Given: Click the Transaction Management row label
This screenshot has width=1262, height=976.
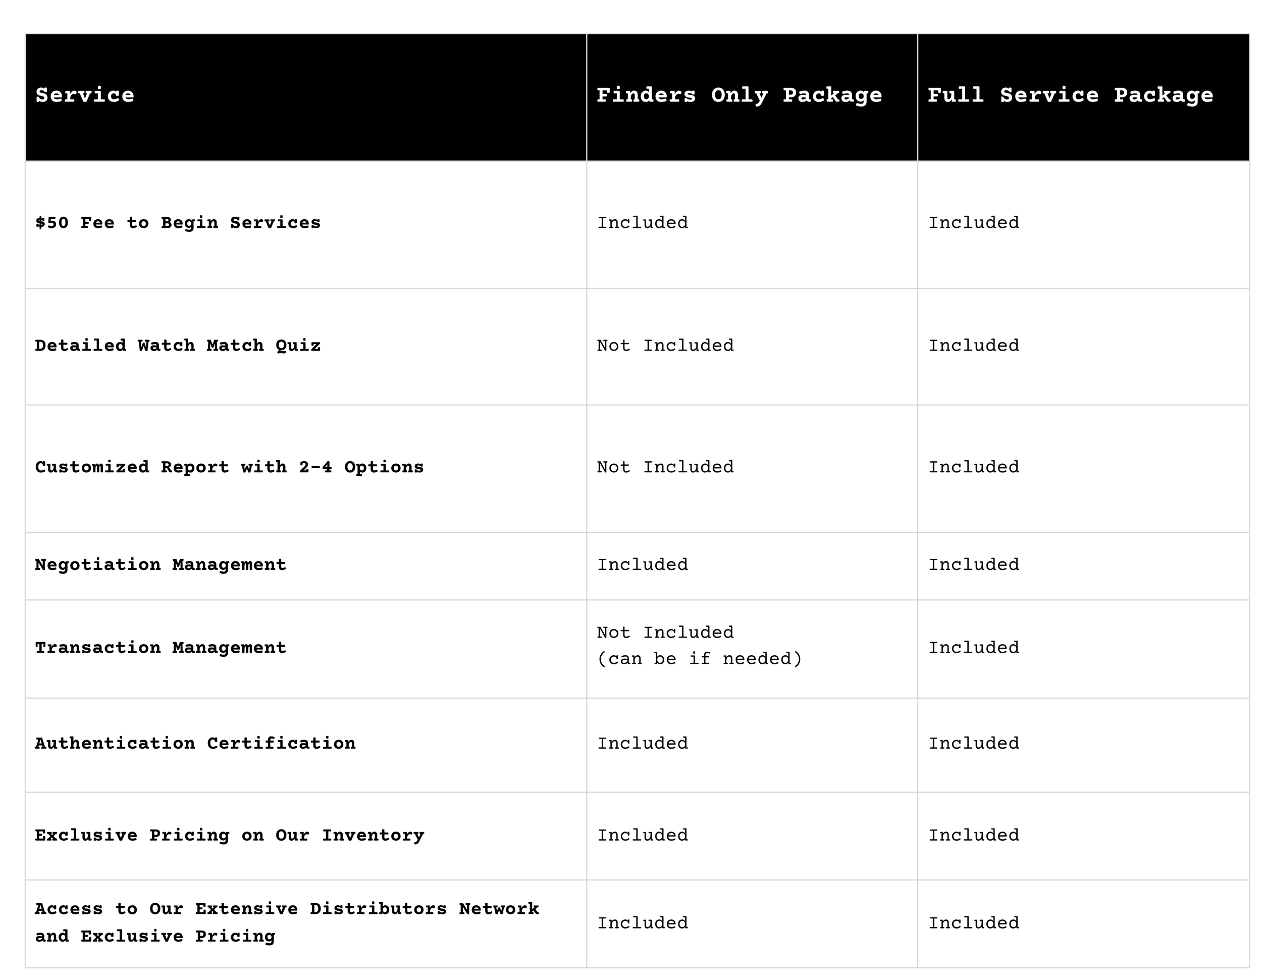Looking at the screenshot, I should (161, 647).
